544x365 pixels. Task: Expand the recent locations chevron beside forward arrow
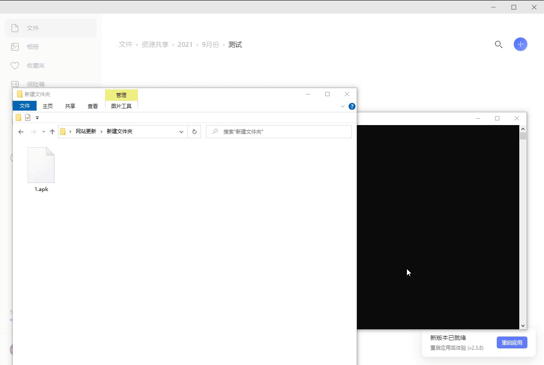(43, 131)
